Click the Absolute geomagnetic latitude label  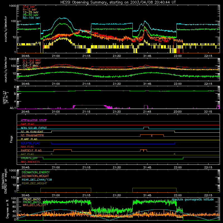[193, 200]
